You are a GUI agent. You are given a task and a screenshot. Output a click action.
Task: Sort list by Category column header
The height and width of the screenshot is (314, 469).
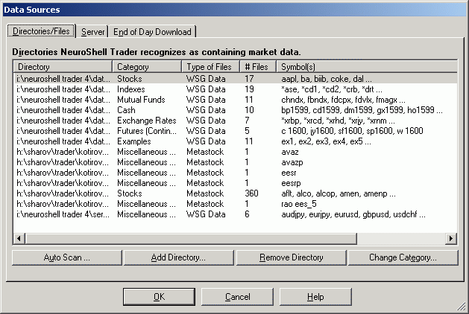pyautogui.click(x=147, y=67)
